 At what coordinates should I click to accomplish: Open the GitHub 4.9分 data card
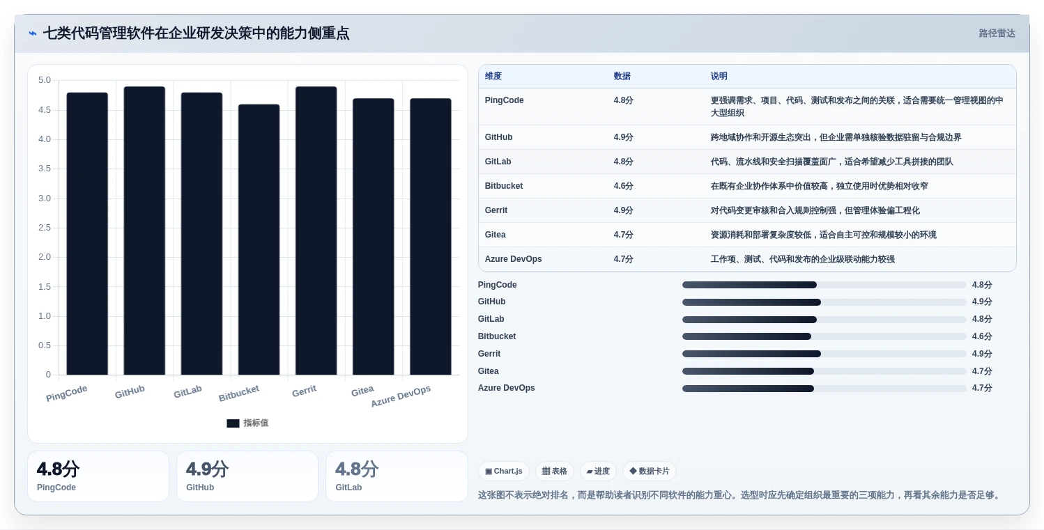coord(247,476)
